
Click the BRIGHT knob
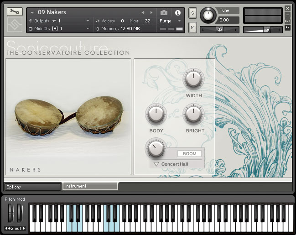coord(193,114)
